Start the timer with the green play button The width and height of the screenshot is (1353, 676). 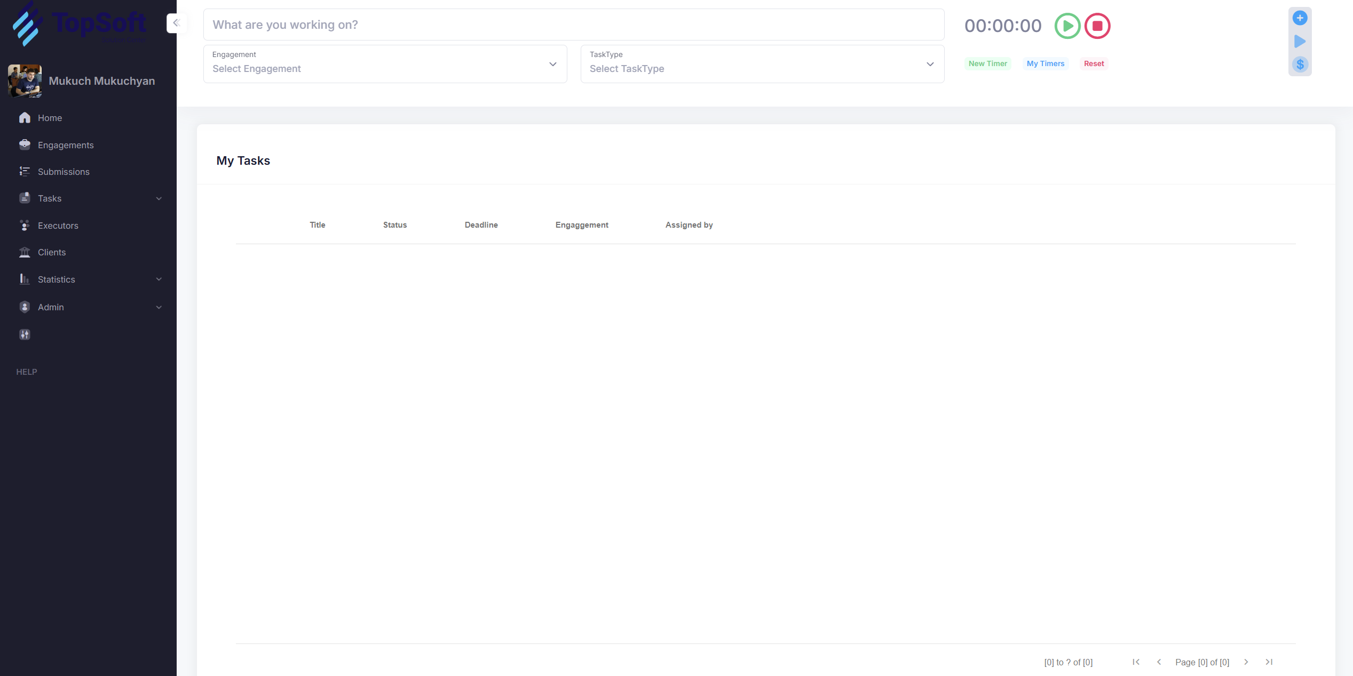1067,26
